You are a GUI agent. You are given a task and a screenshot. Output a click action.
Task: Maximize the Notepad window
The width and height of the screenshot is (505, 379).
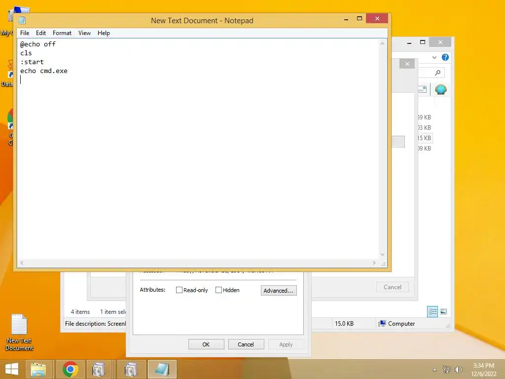click(360, 18)
